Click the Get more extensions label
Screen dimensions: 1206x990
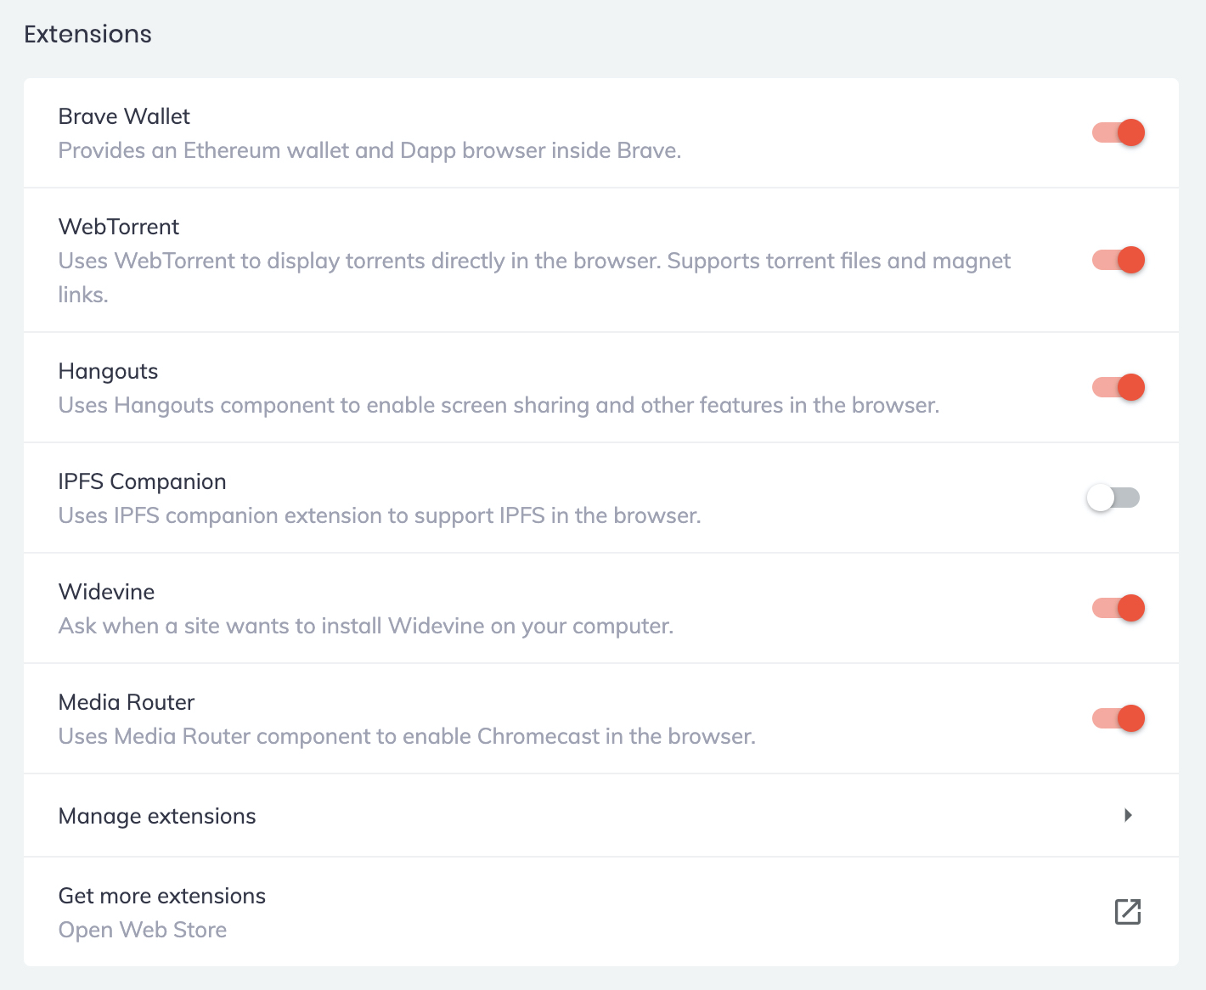click(x=161, y=896)
